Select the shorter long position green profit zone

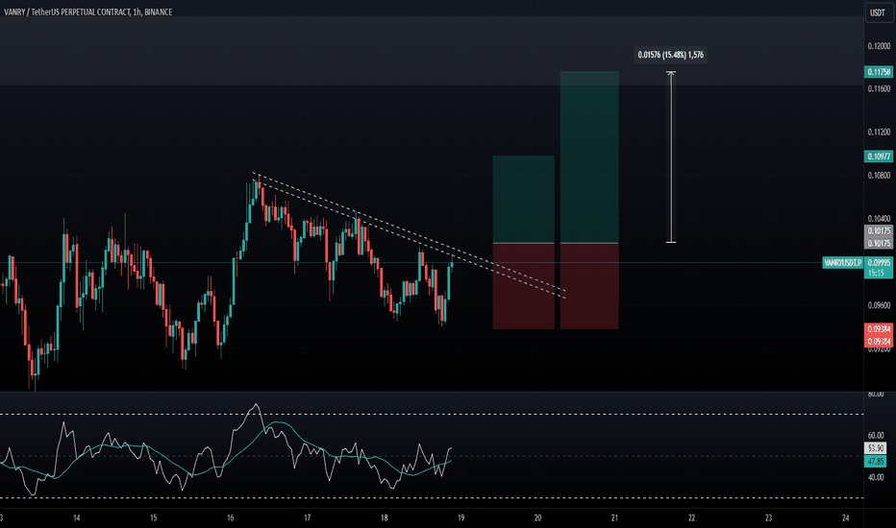[x=523, y=200]
